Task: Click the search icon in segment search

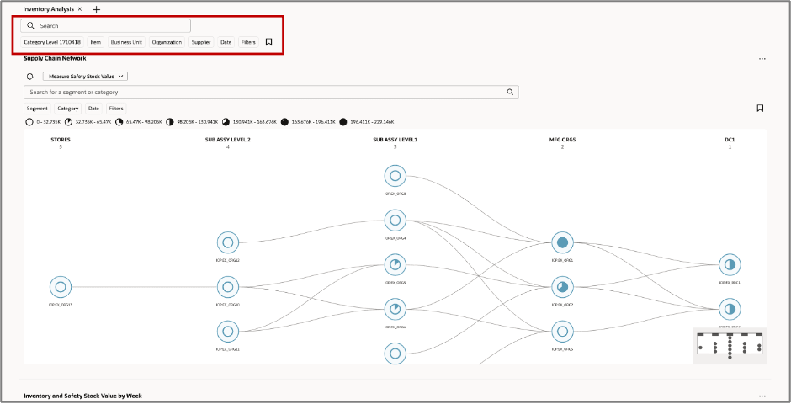Action: pos(510,93)
